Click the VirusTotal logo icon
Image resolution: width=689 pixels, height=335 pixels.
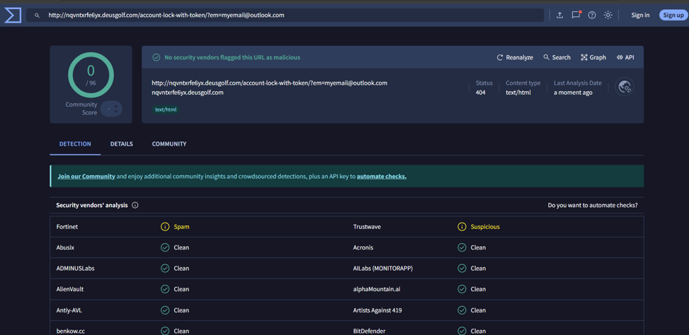tap(13, 15)
